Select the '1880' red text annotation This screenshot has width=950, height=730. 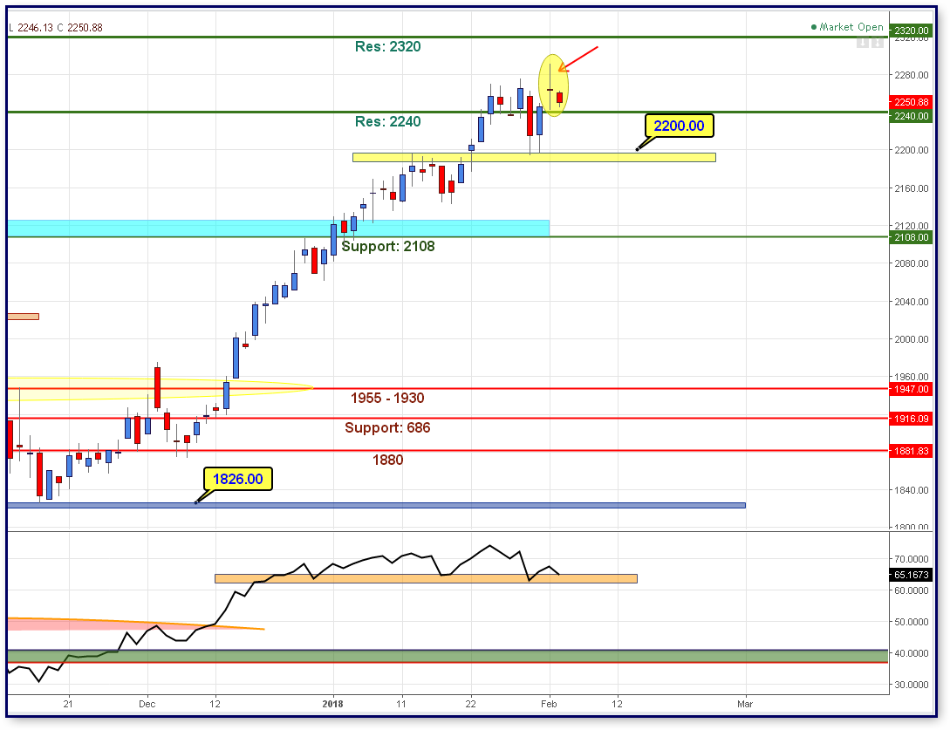[x=387, y=460]
